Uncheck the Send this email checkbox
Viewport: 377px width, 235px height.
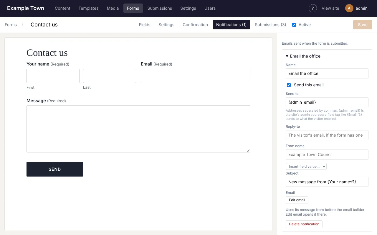pos(289,85)
